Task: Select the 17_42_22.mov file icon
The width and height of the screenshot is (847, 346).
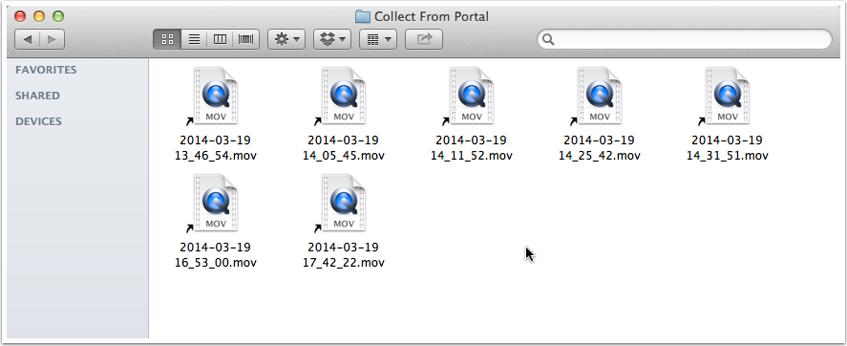Action: tap(343, 204)
